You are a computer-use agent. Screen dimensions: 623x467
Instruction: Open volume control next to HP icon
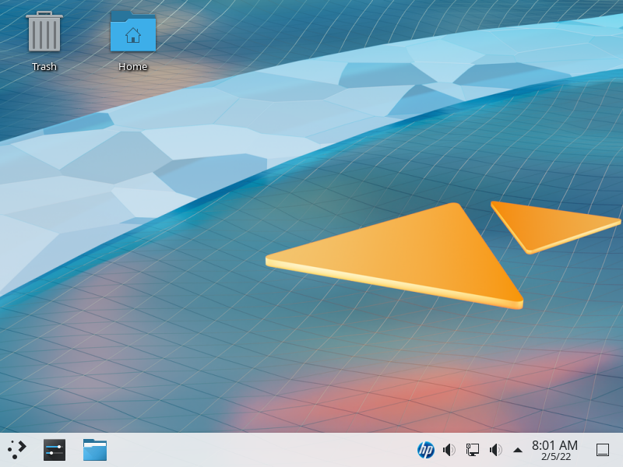click(449, 450)
